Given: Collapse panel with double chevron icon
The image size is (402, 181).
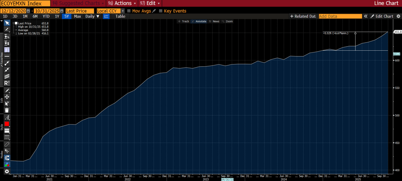Looking at the screenshot, I should [x=365, y=16].
